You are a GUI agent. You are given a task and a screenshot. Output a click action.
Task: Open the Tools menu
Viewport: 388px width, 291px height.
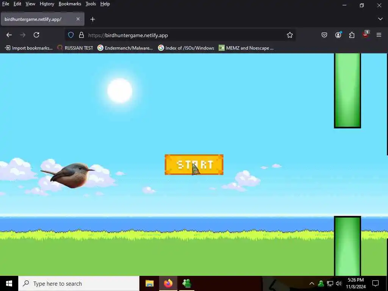[91, 4]
